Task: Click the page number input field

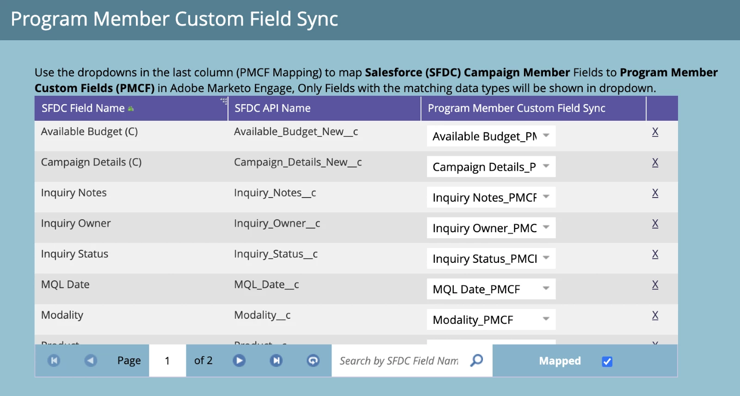Action: coord(167,361)
